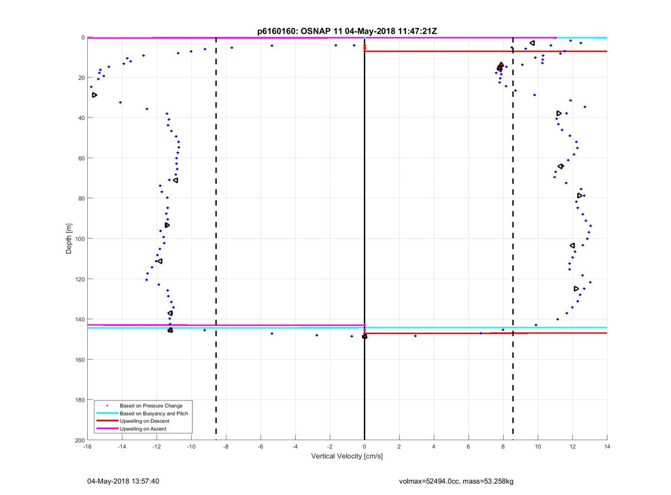Click the plot title 'p6160160: OSNAP 11 04-May-2018 11:47:21Z'
Image resolution: width=671 pixels, height=495 pixels.
[x=347, y=31]
